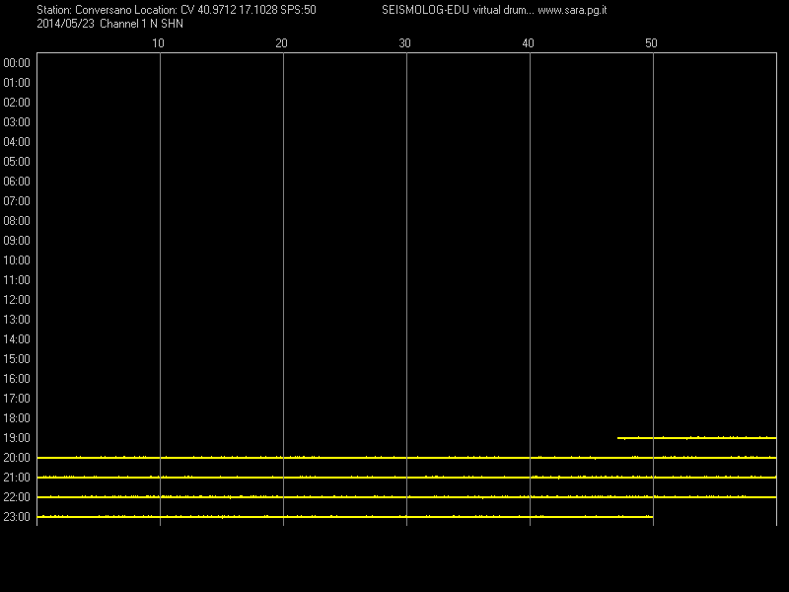Click the 15:00 hour label
The width and height of the screenshot is (789, 592).
(17, 359)
